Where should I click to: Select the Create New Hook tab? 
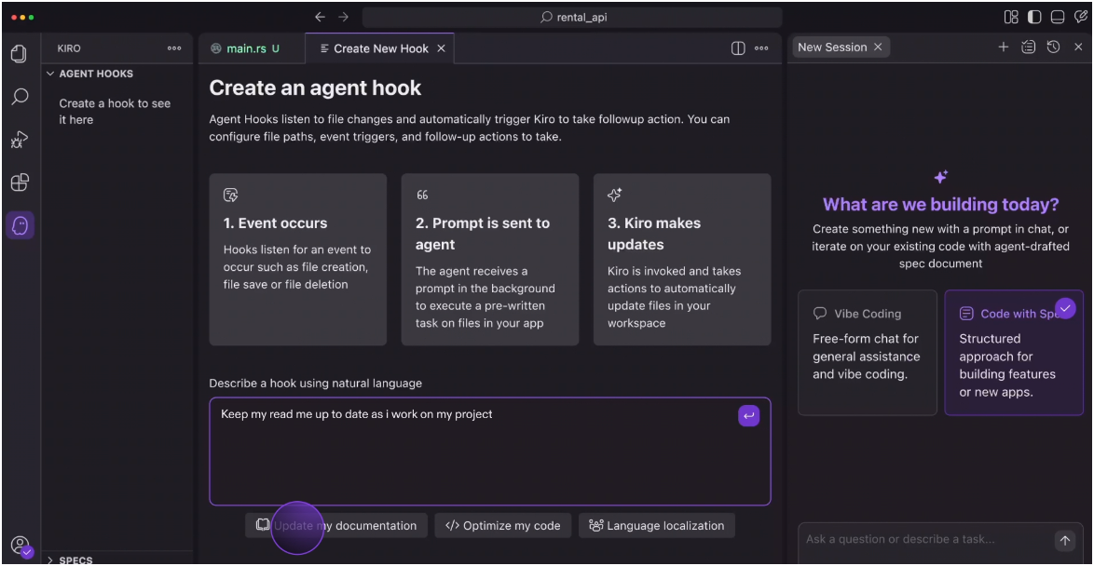(x=379, y=48)
